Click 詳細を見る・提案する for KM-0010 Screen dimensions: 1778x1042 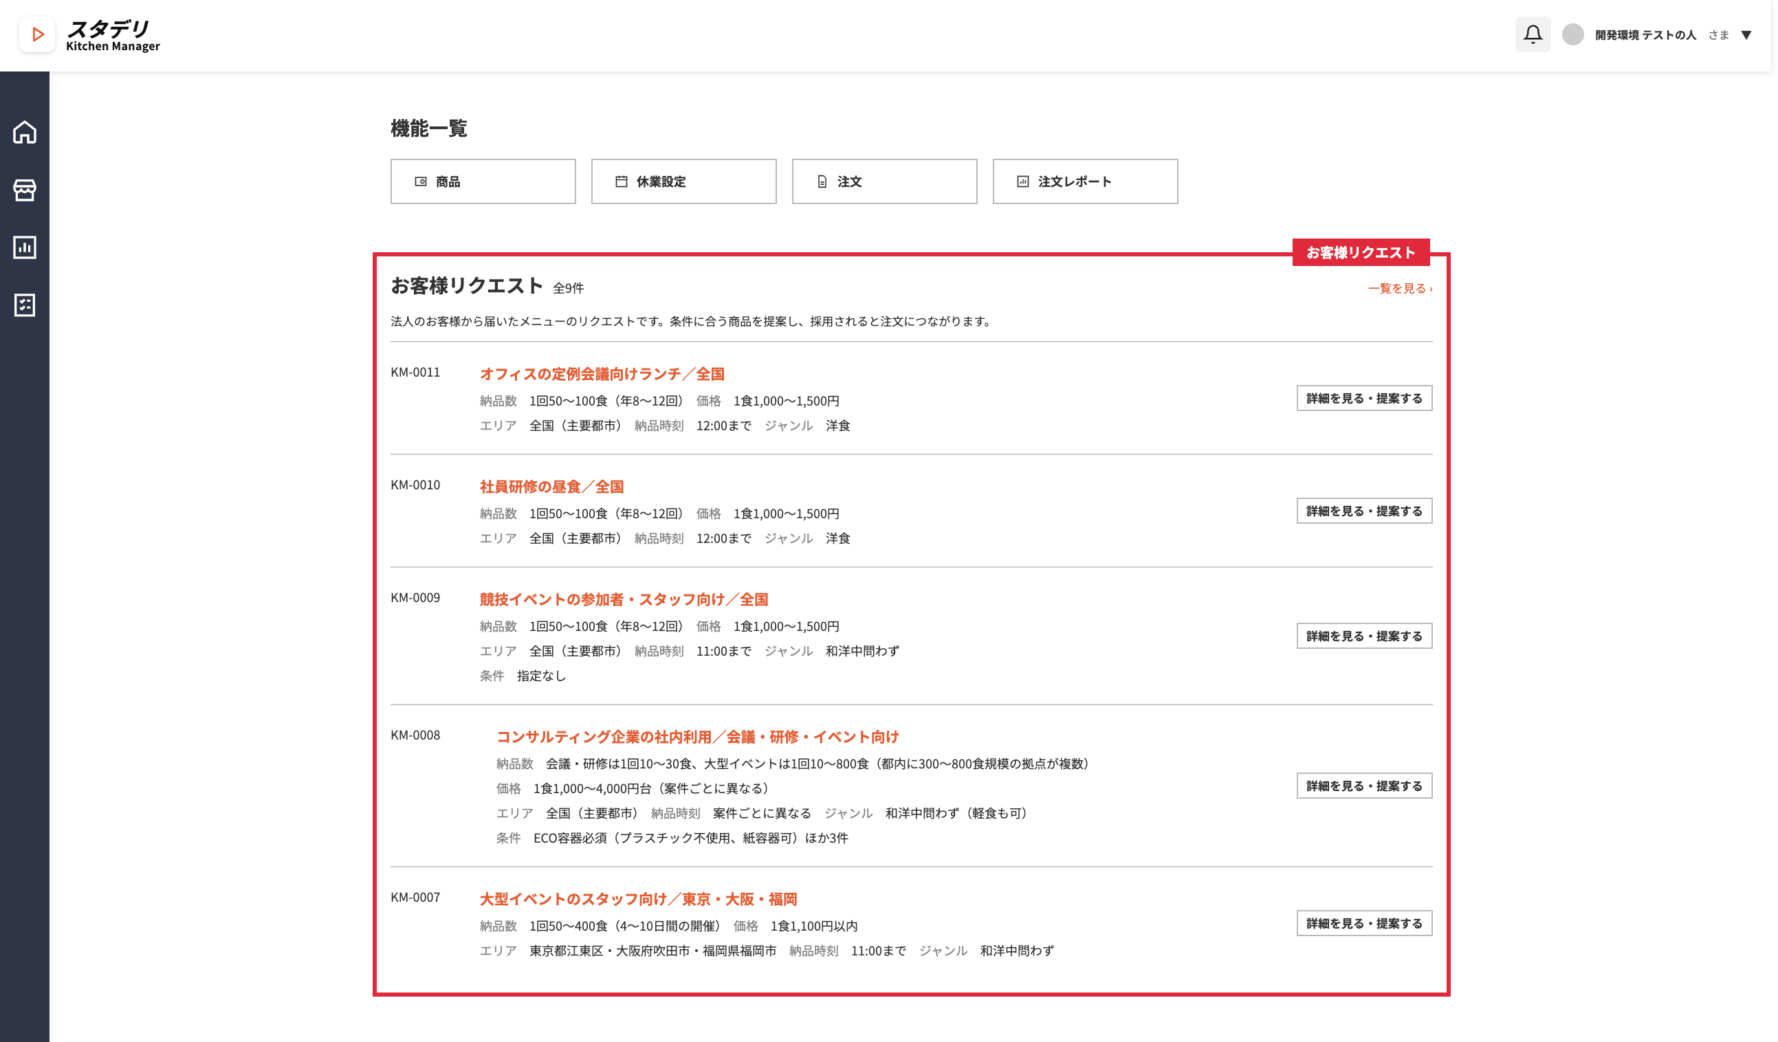click(1365, 511)
